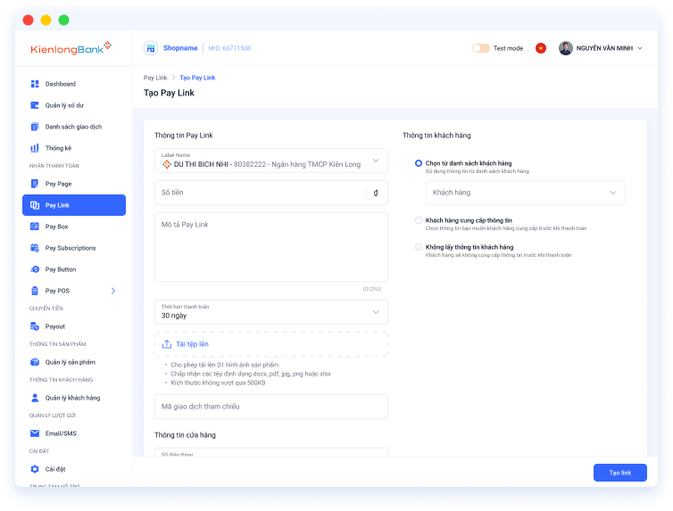Click the Dashboard grid icon

tap(35, 84)
